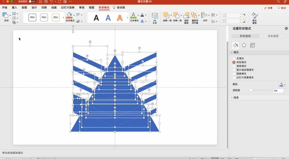The height and width of the screenshot is (159, 289).
Task: Expand the WordArt styles gallery arrow
Action: (x=128, y=17)
